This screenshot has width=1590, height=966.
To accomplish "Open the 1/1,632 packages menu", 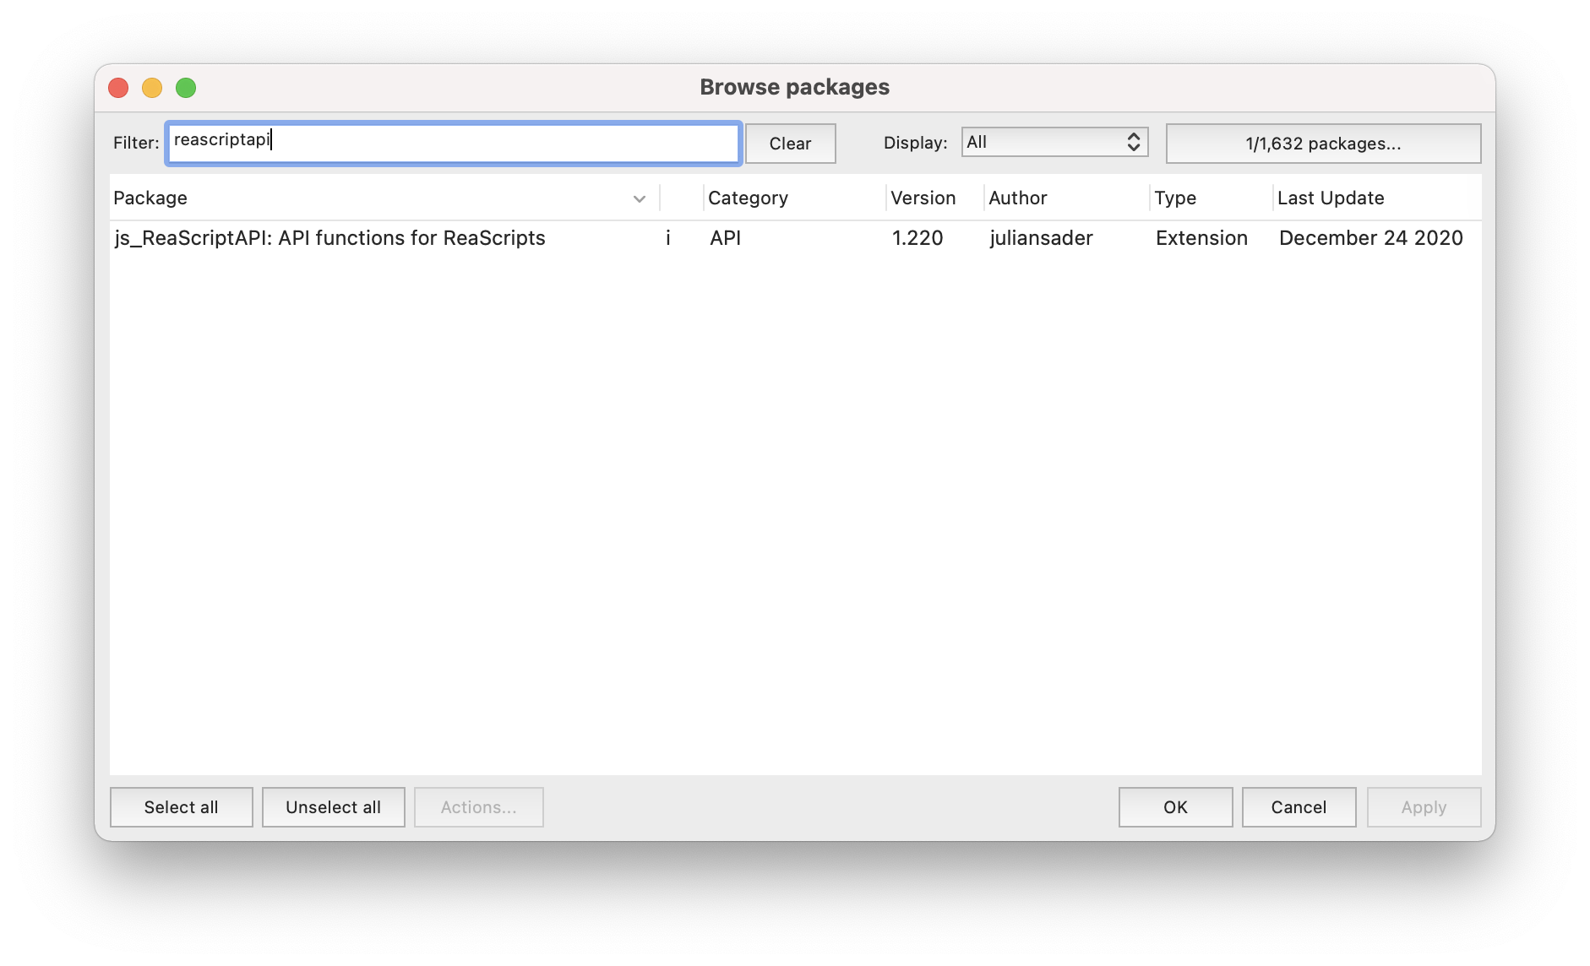I will 1322,143.
